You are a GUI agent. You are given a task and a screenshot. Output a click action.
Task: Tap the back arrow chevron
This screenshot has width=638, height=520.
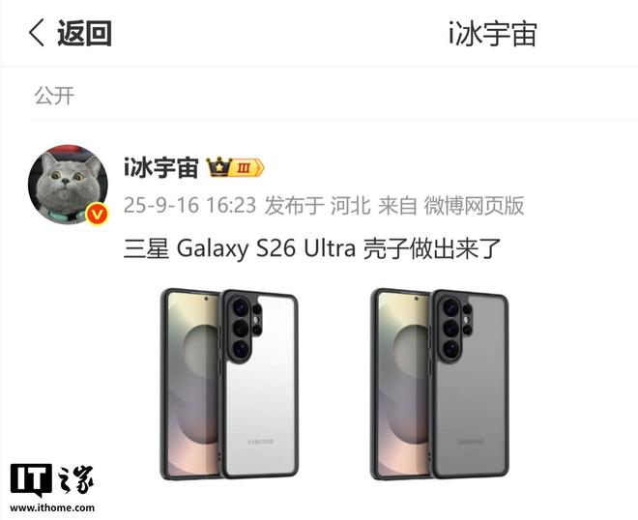click(36, 33)
